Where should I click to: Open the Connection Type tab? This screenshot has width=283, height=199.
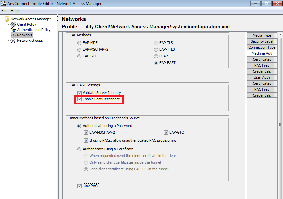click(x=262, y=47)
